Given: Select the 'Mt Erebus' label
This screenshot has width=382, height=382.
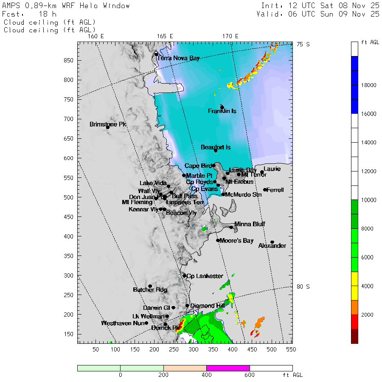Looking at the screenshot, I should tap(239, 182).
